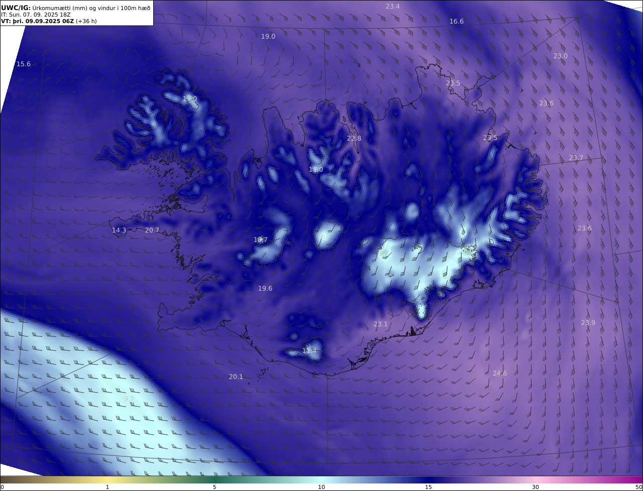The image size is (643, 491).
Task: Click the 23.7 value label
Action: 576,158
